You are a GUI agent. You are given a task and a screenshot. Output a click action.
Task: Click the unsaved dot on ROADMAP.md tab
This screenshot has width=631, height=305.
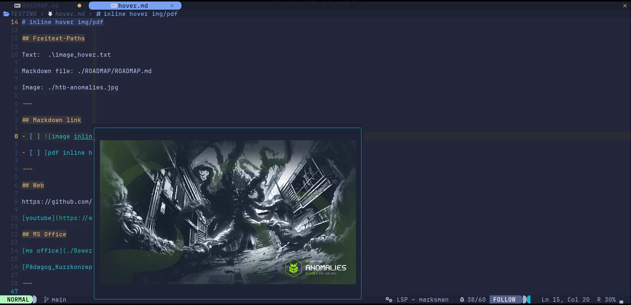click(x=79, y=6)
